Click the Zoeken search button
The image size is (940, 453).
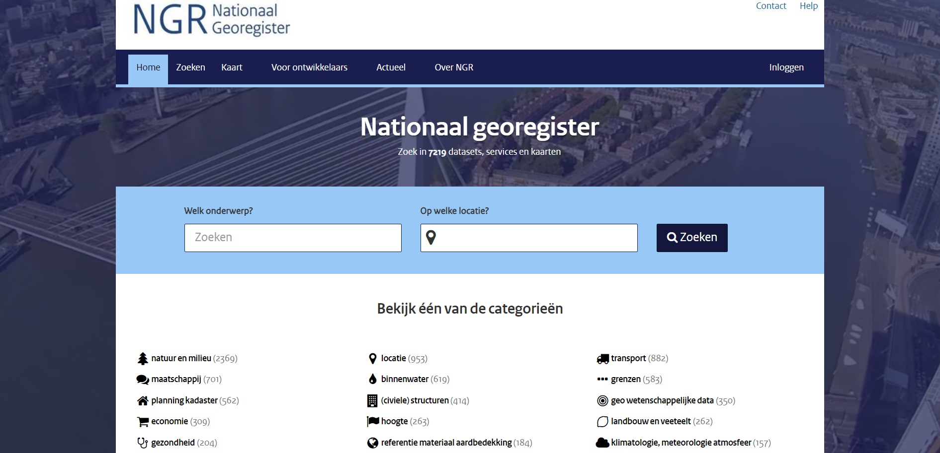coord(691,238)
